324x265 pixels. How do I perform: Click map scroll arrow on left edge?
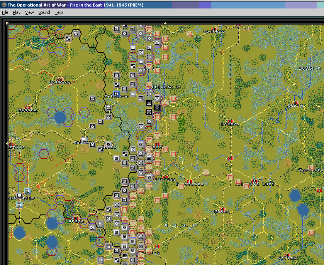click(7, 143)
